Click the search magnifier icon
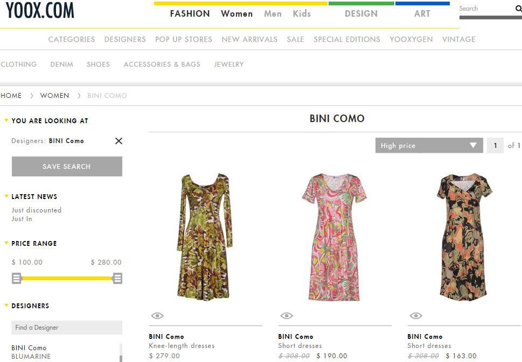 [x=518, y=9]
